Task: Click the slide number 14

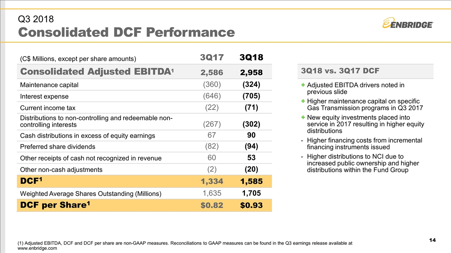Action: 433,240
